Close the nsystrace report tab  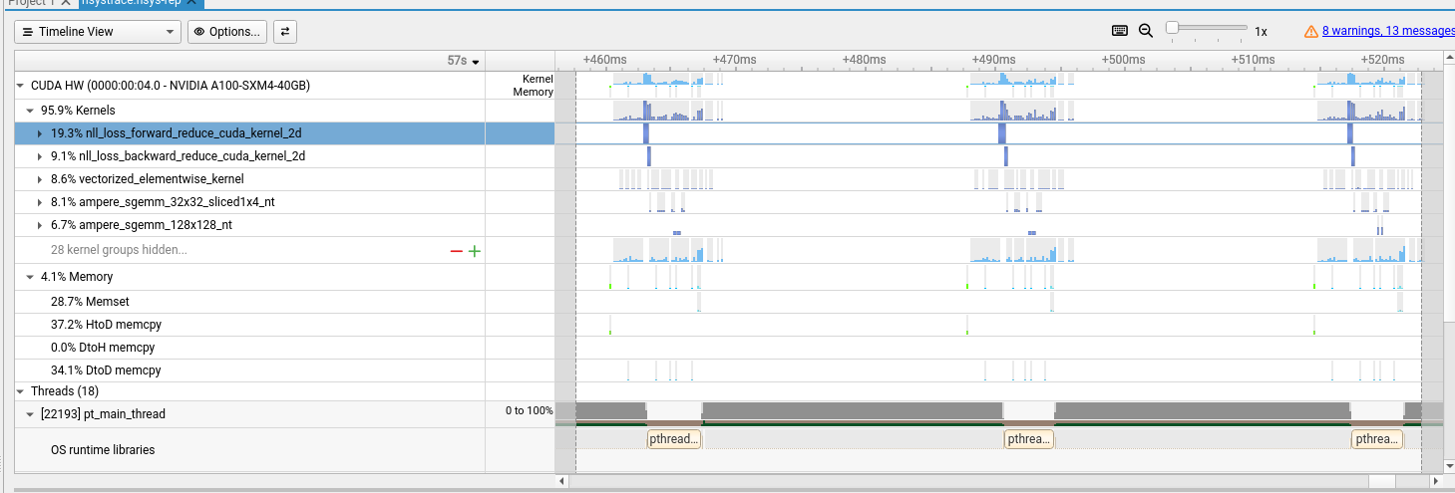coord(194,3)
